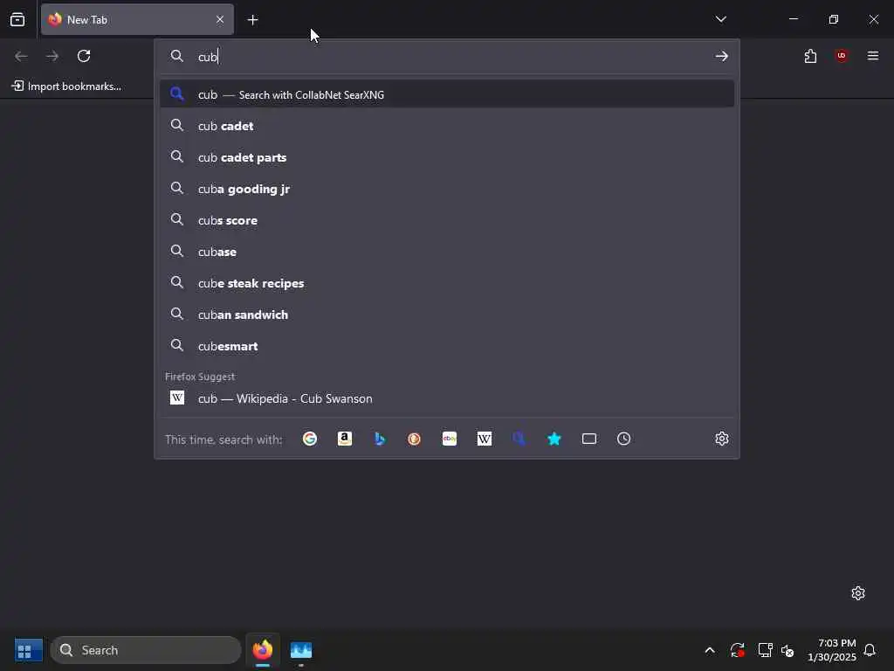The width and height of the screenshot is (894, 671).
Task: Search this time with Wikipedia icon
Action: [x=484, y=439]
